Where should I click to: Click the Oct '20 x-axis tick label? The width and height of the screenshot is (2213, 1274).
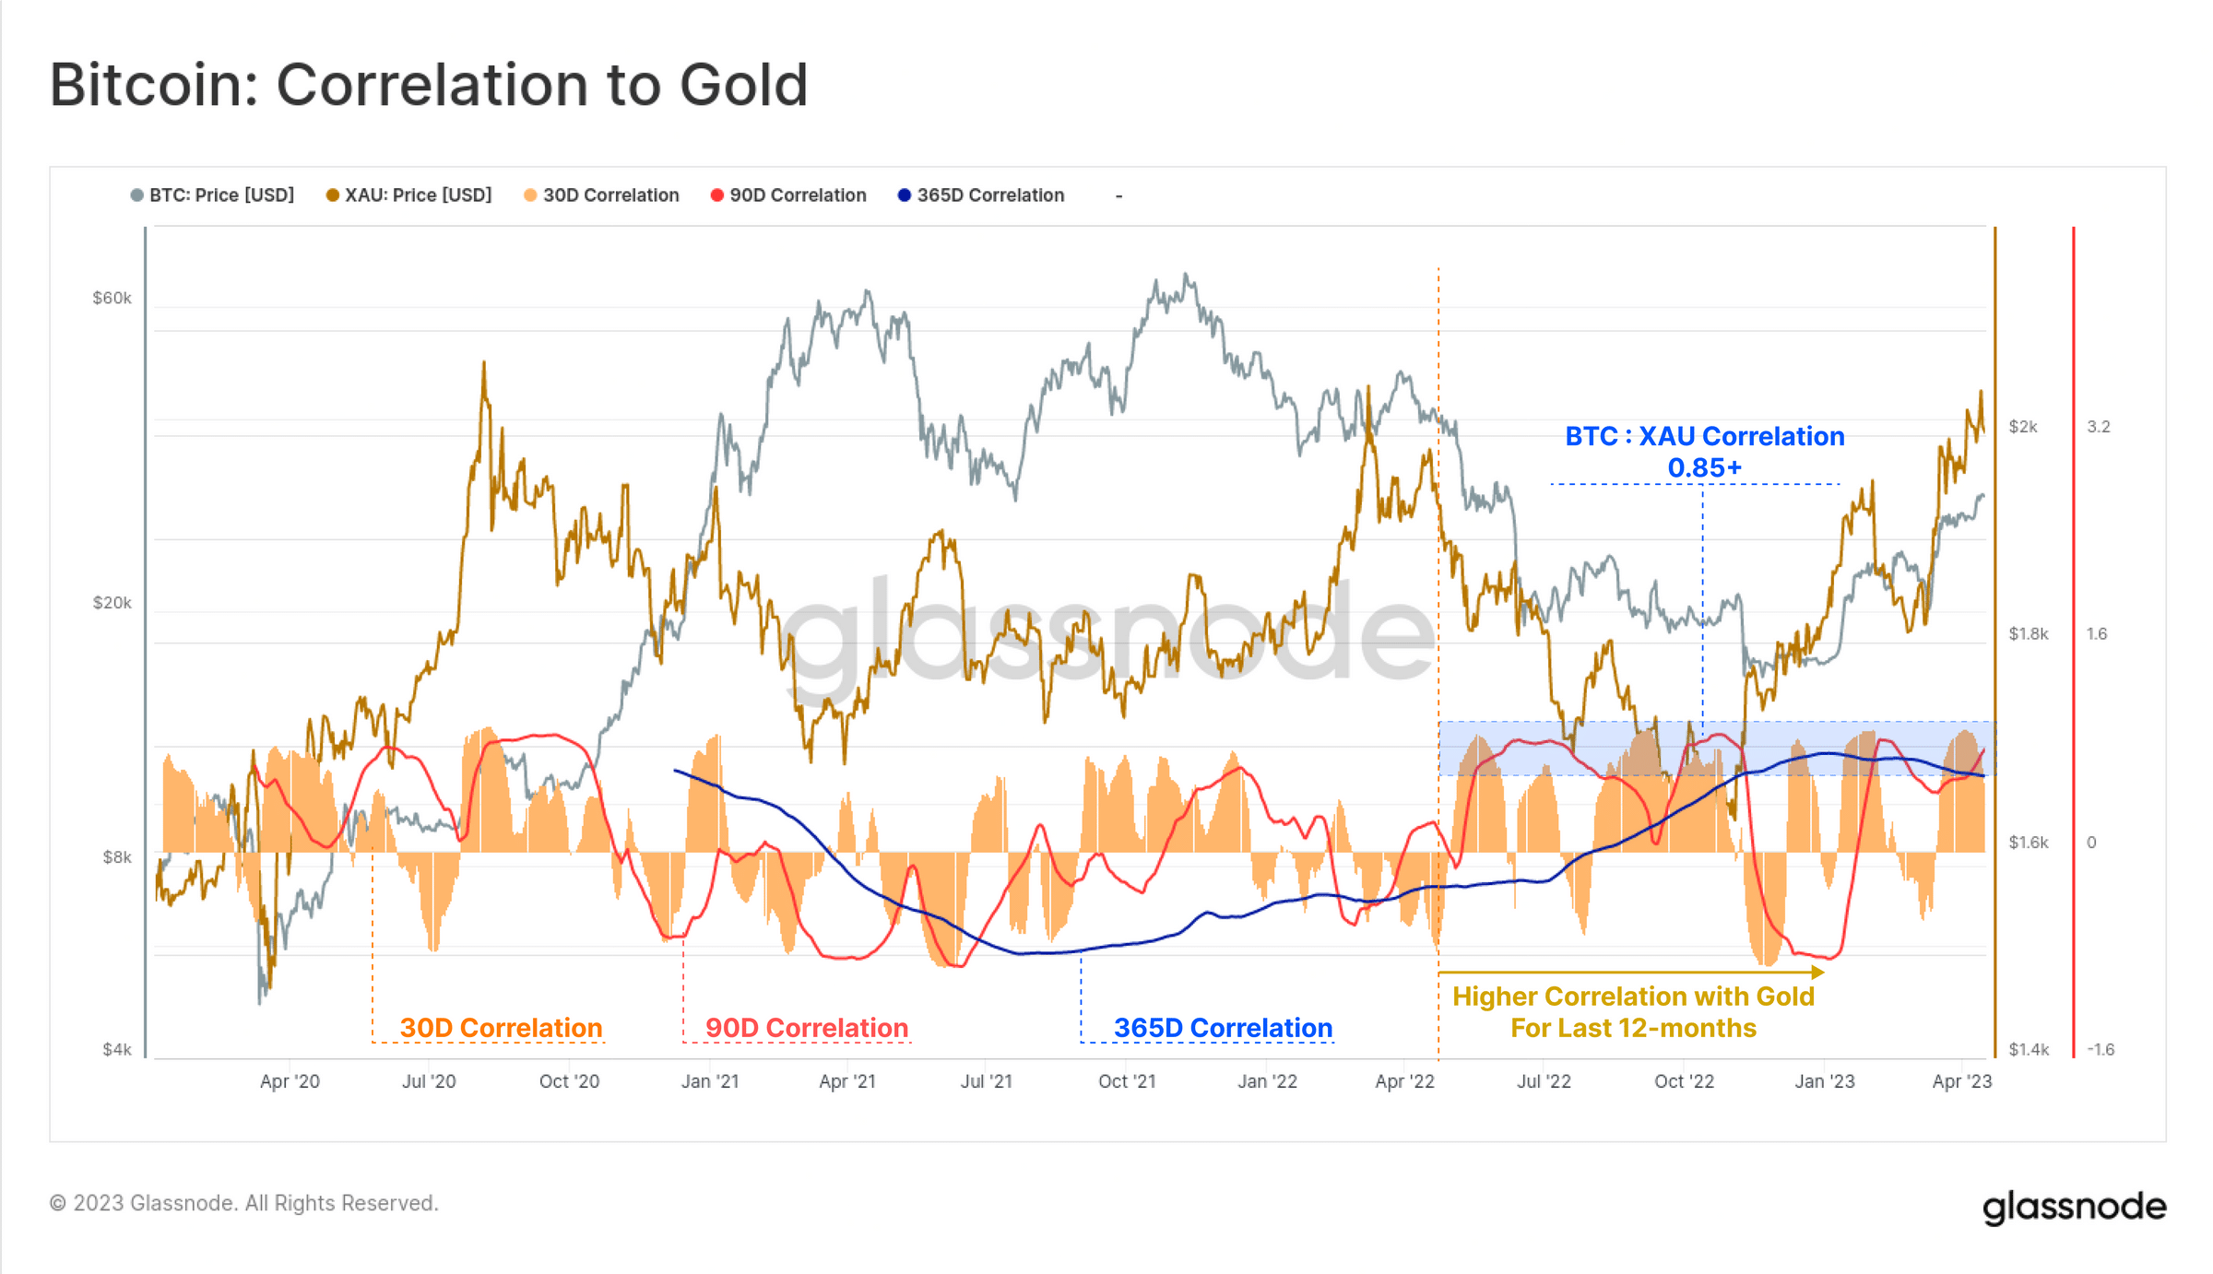tap(569, 1081)
